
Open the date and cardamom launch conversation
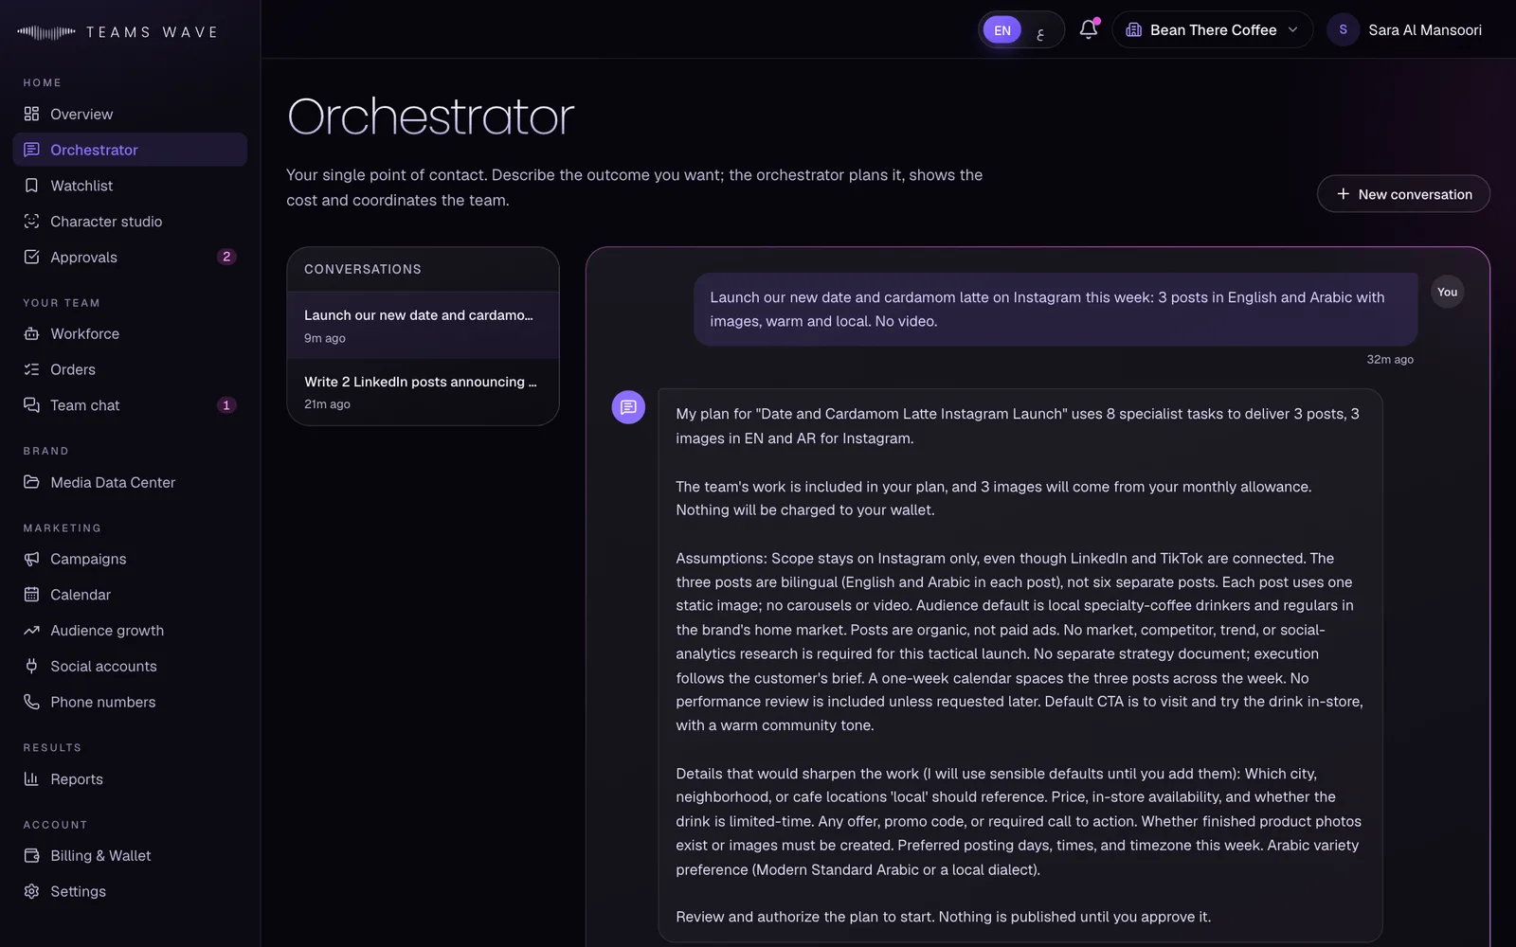pos(423,326)
